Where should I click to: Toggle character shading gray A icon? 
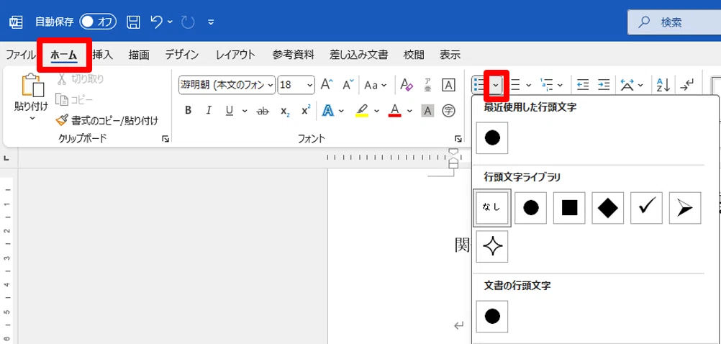point(427,110)
